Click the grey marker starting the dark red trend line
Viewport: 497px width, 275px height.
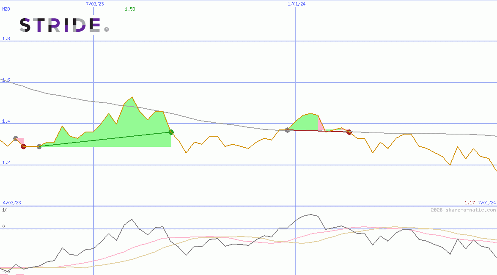[x=287, y=130]
